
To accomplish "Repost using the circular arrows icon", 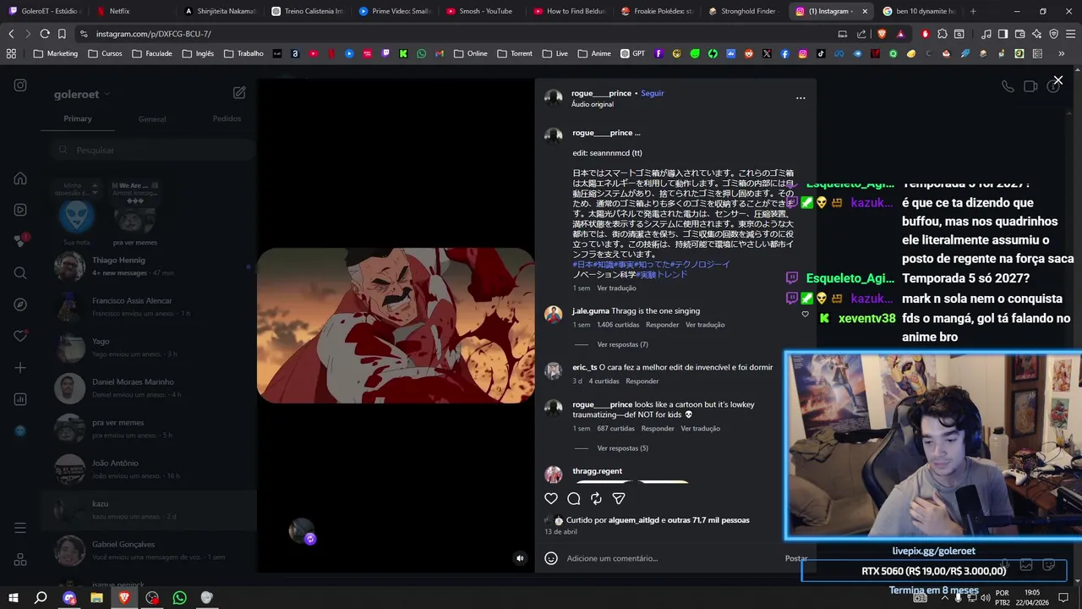I will click(596, 499).
